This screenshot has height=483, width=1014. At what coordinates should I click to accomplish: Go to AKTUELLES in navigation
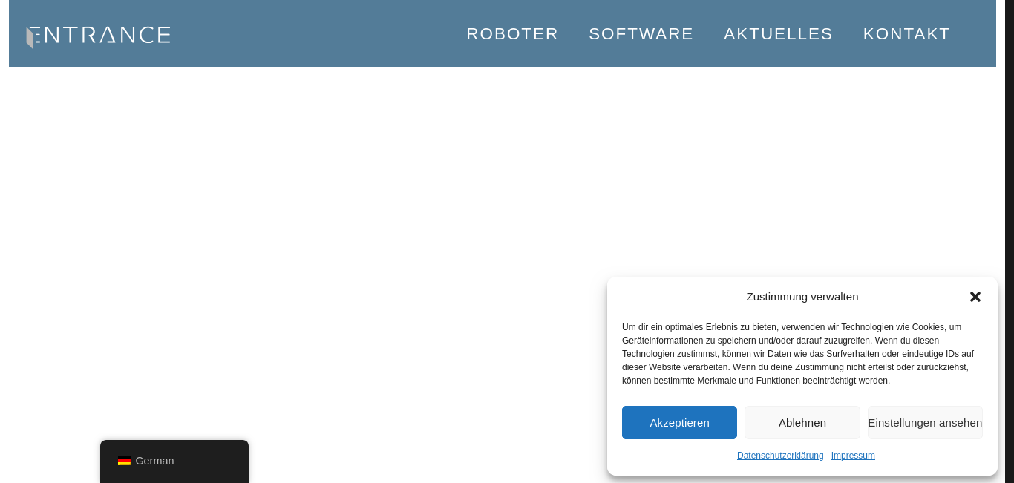pyautogui.click(x=779, y=33)
